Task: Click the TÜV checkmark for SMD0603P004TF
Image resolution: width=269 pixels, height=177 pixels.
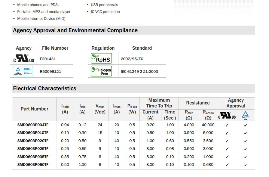Action: click(x=246, y=125)
